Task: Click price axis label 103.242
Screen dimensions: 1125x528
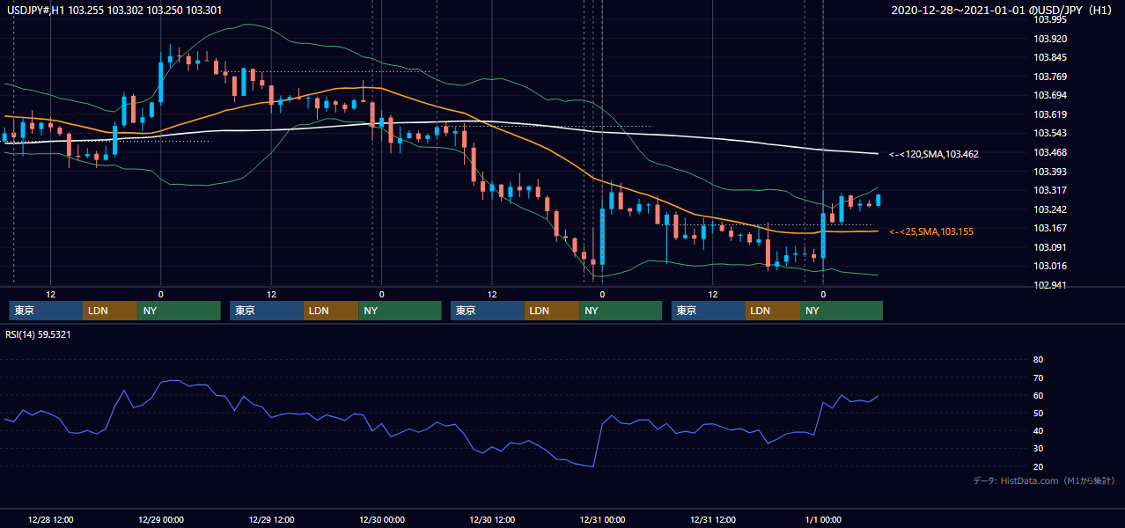Action: click(1050, 209)
